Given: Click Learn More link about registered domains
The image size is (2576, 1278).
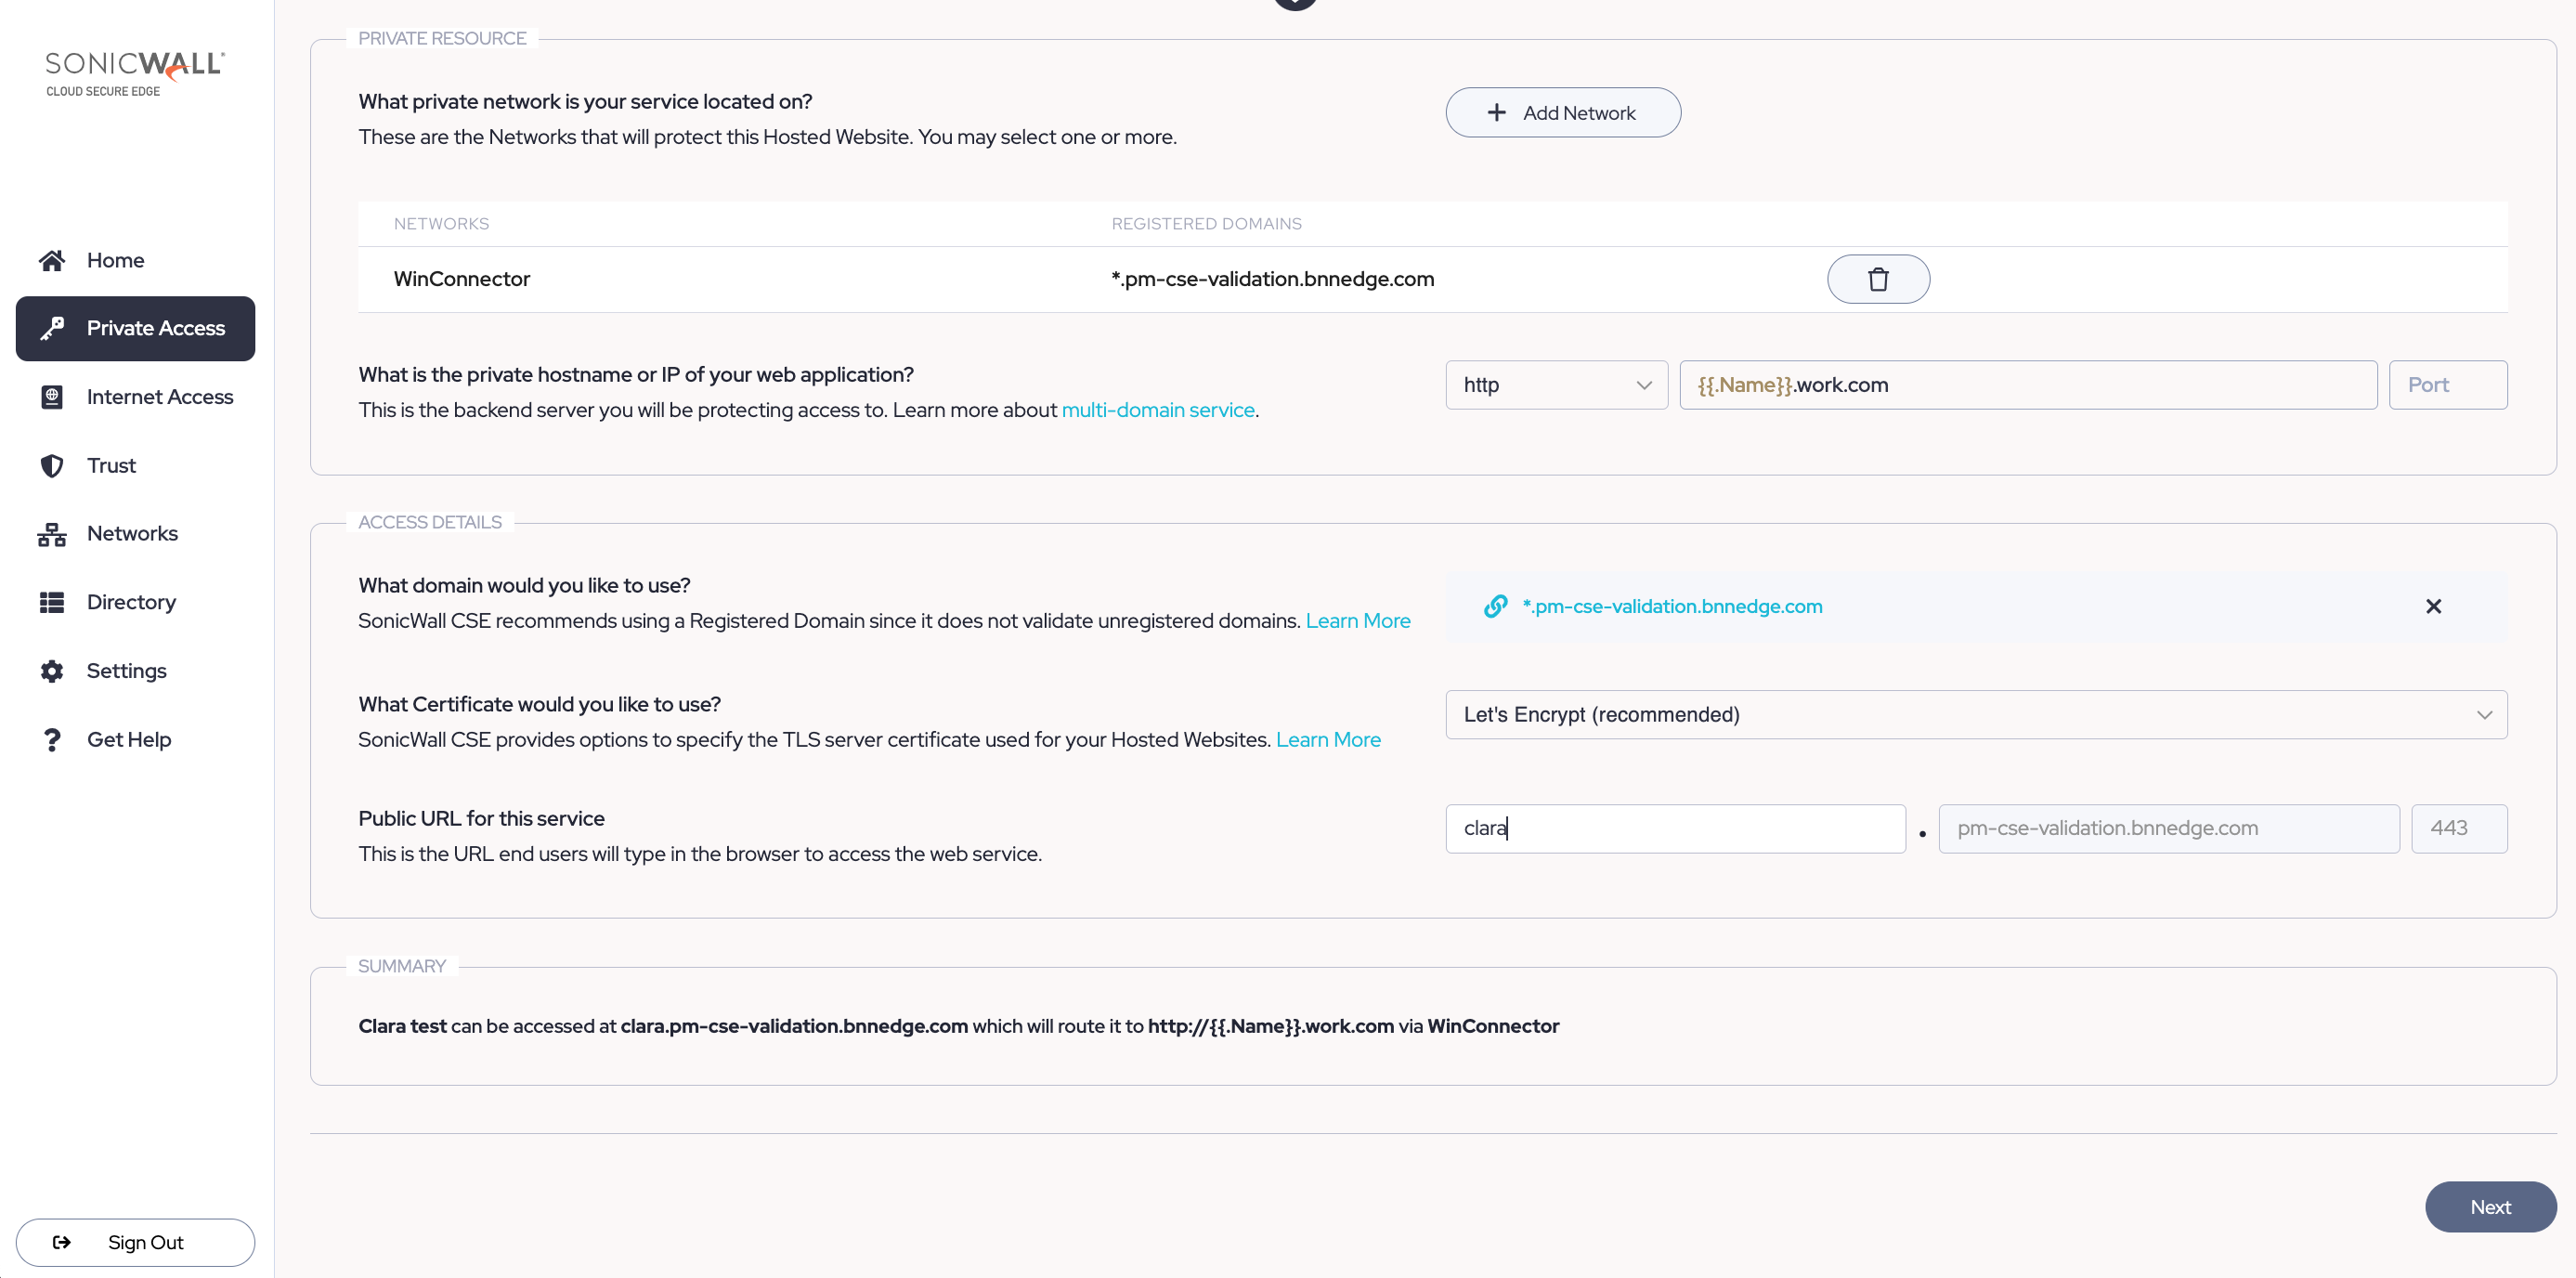Looking at the screenshot, I should pos(1357,621).
